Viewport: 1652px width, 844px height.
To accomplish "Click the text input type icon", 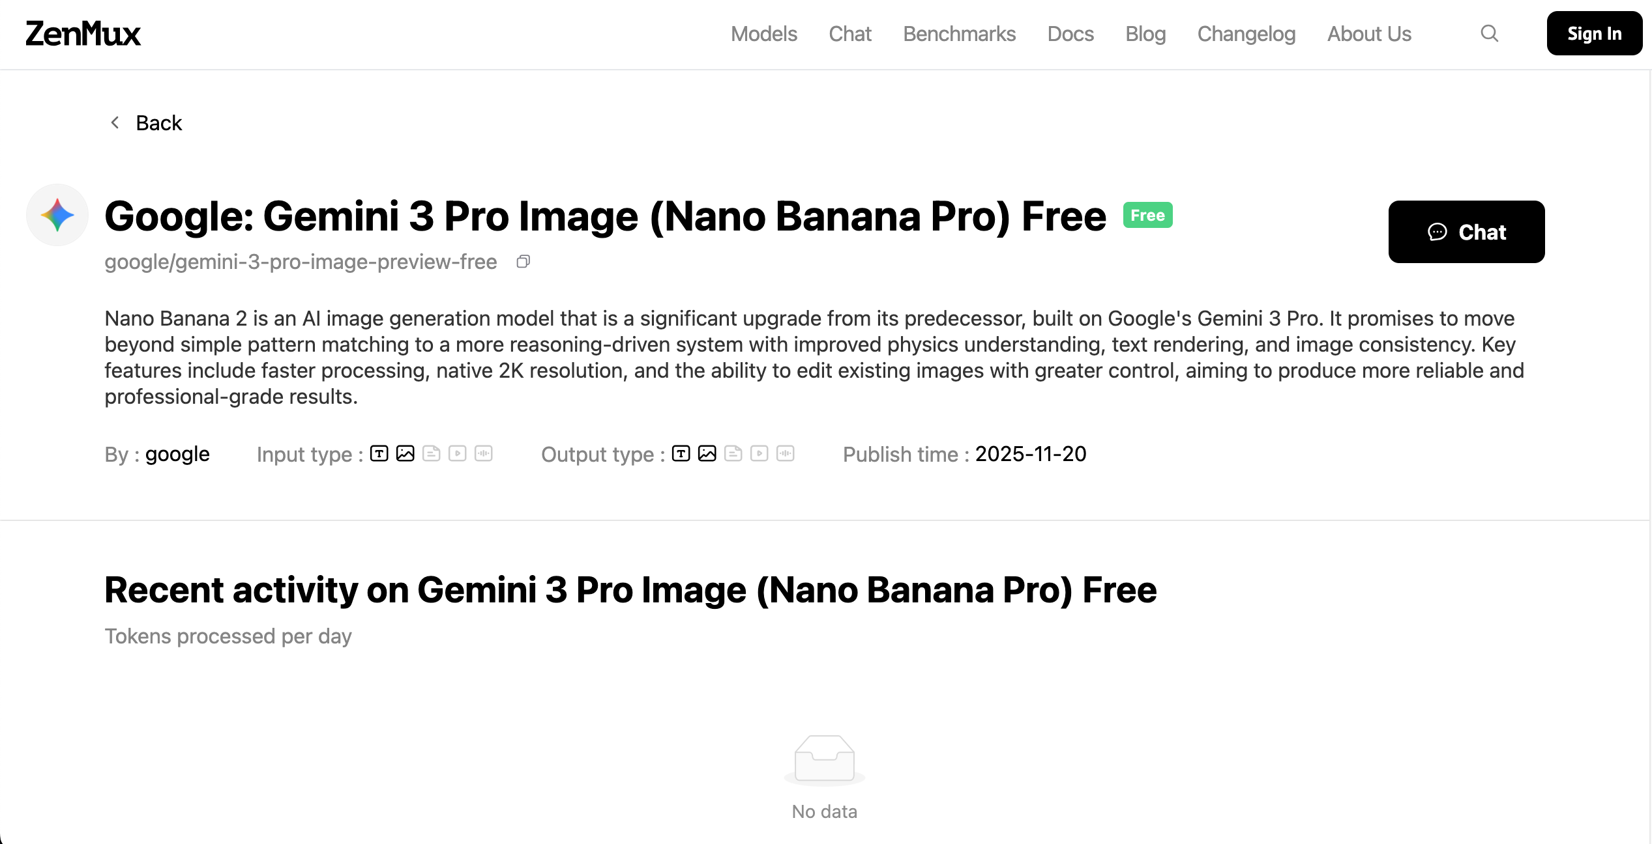I will (379, 454).
